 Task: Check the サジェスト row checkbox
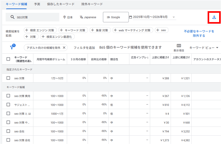coord(8,105)
